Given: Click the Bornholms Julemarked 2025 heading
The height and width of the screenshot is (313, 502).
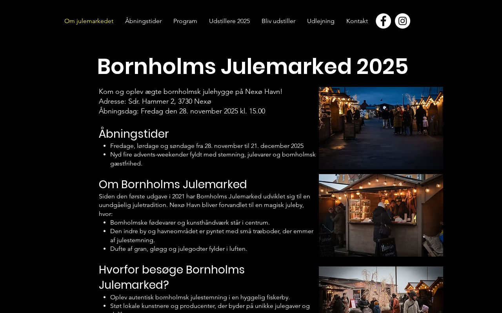Looking at the screenshot, I should coord(253,66).
